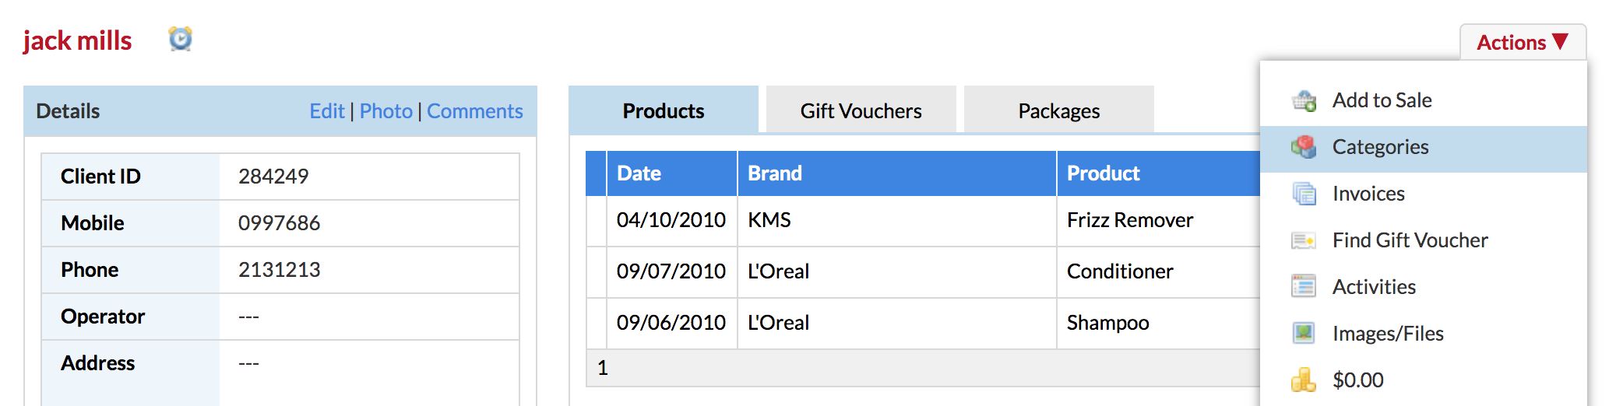This screenshot has height=406, width=1609.
Task: Click the Add to Sale basket icon
Action: click(1304, 100)
